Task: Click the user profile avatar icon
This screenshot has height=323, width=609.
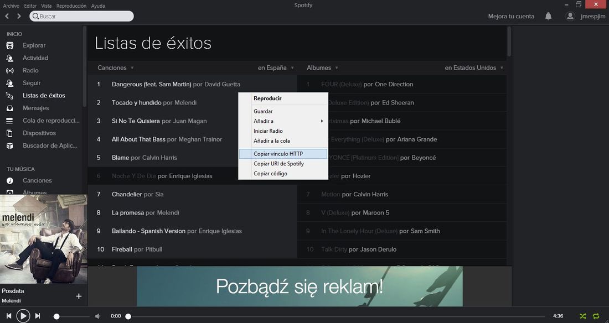Action: [x=570, y=16]
